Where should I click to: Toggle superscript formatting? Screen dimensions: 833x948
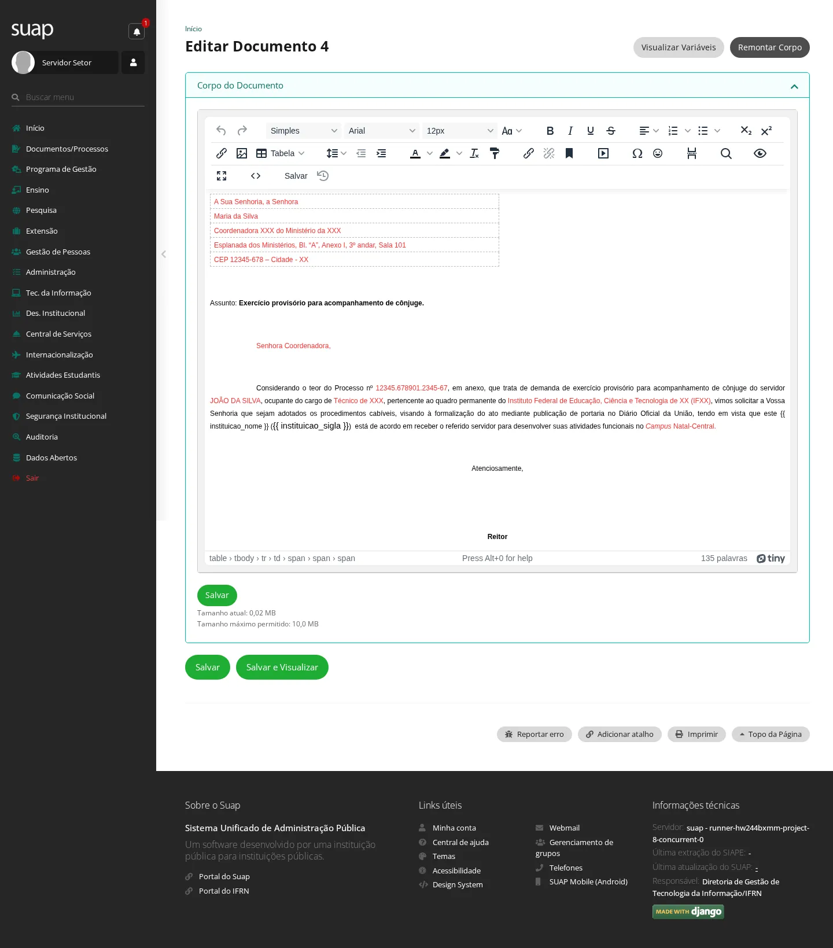coord(766,131)
